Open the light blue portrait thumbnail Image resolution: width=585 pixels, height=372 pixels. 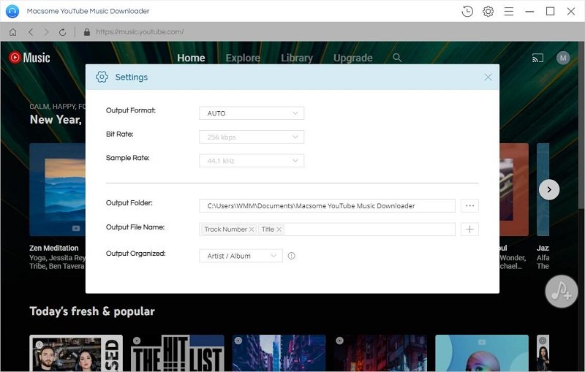(x=482, y=353)
